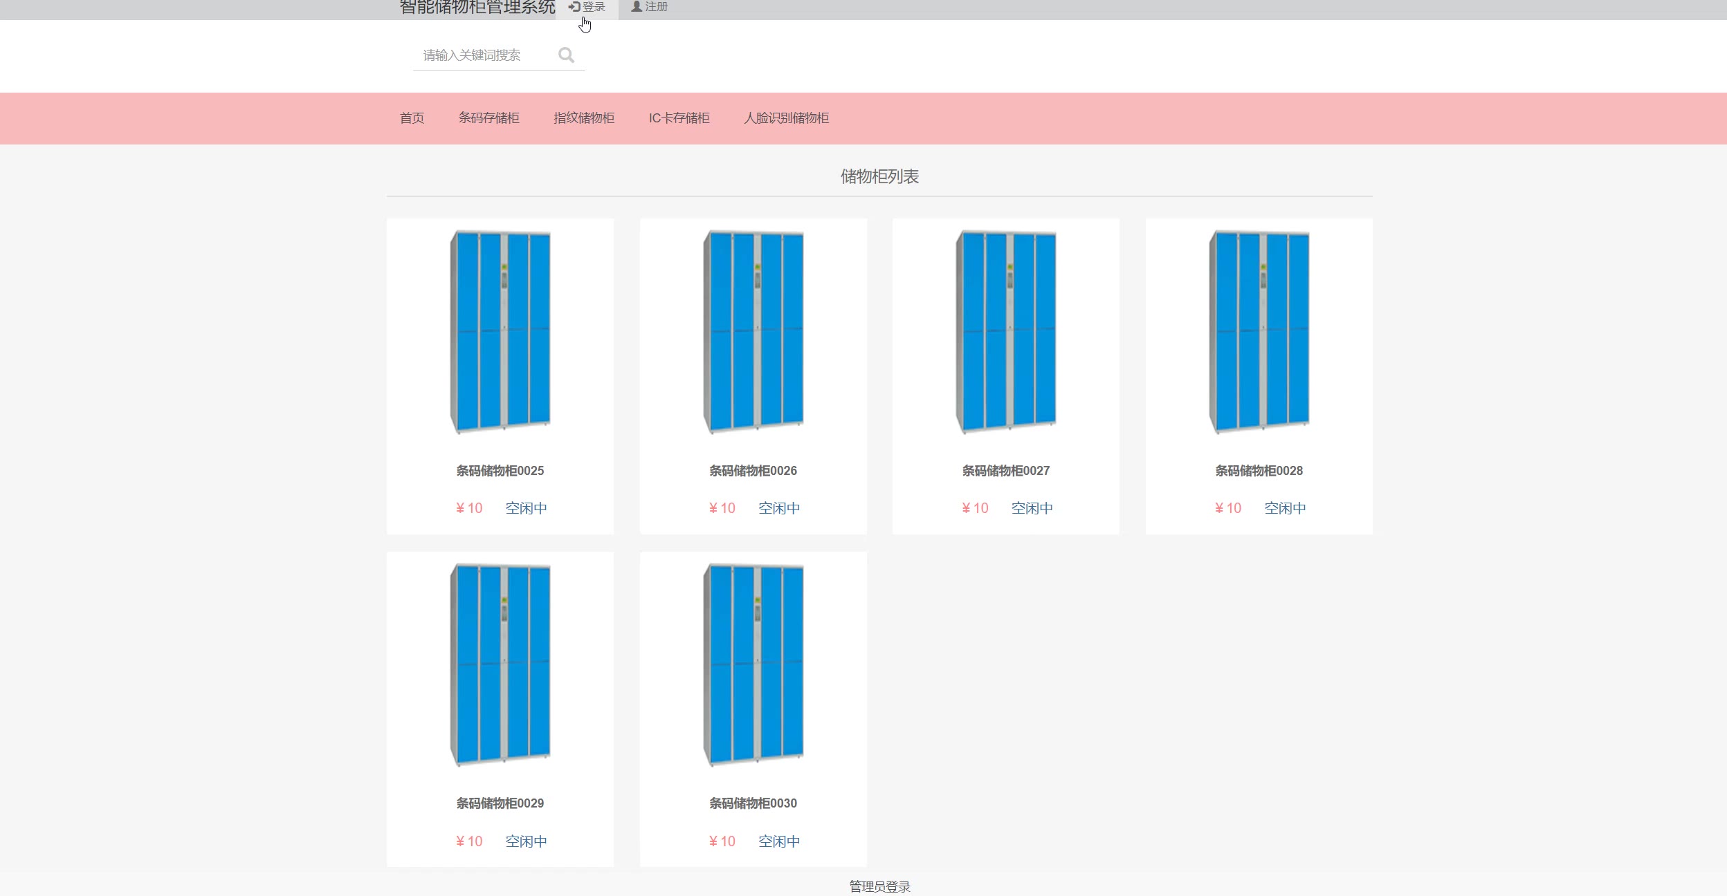Open locker 0025 product image

point(500,332)
